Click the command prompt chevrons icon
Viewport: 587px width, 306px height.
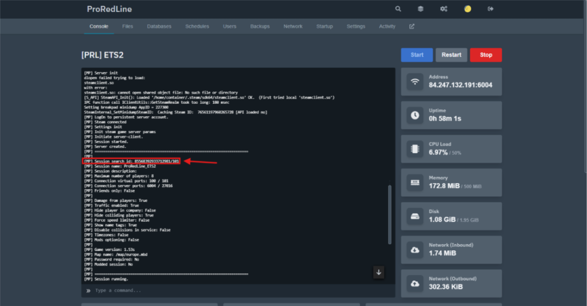(88, 291)
